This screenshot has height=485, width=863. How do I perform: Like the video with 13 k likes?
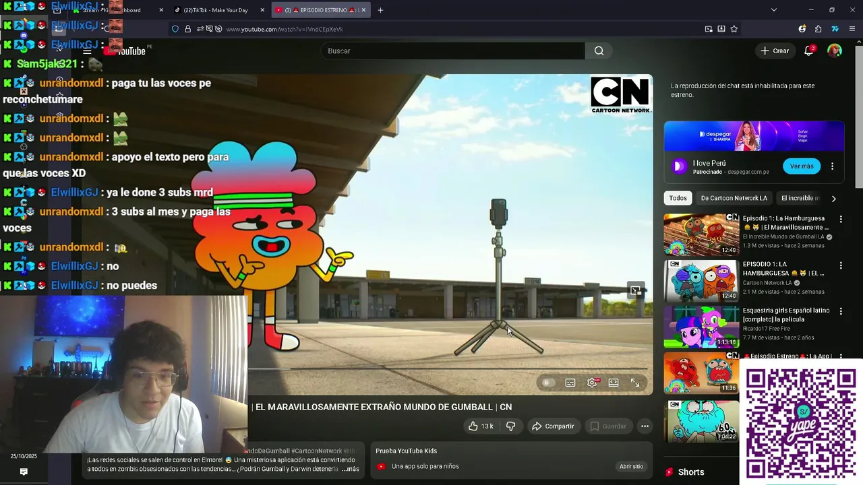point(481,426)
